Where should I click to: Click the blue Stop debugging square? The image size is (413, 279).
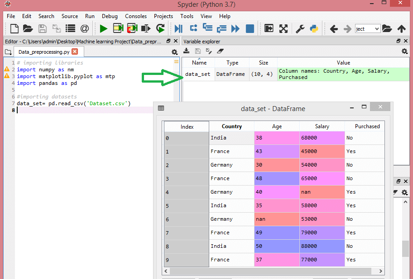pyautogui.click(x=250, y=29)
